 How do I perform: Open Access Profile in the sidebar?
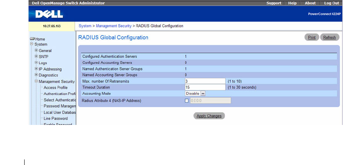pyautogui.click(x=56, y=88)
